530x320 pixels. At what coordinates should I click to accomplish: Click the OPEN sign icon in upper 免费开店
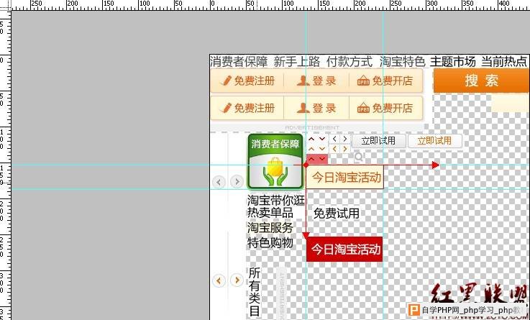click(363, 81)
